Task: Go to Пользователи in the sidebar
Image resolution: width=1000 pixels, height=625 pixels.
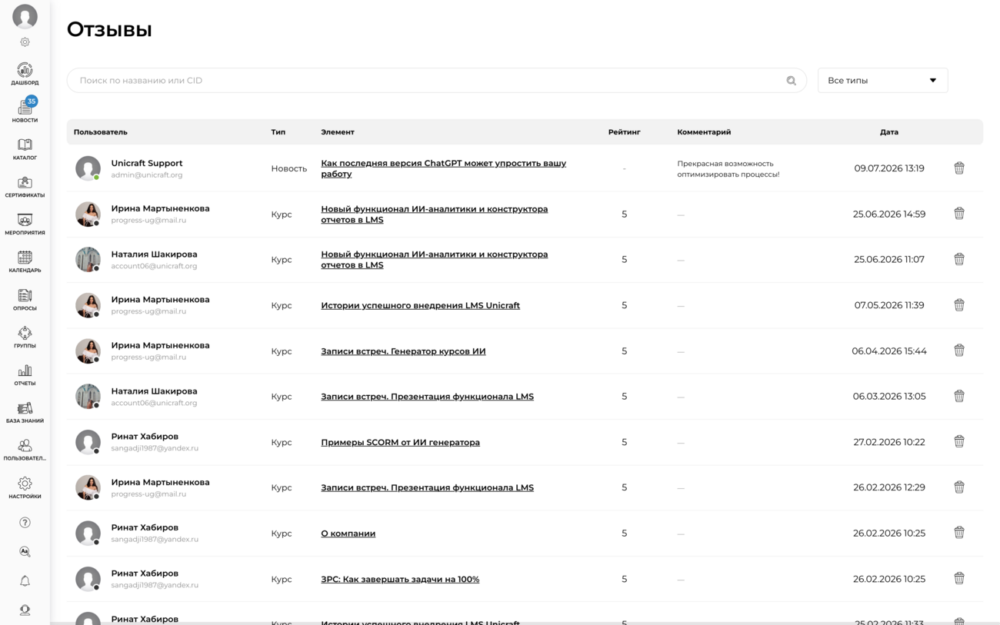Action: [x=25, y=450]
